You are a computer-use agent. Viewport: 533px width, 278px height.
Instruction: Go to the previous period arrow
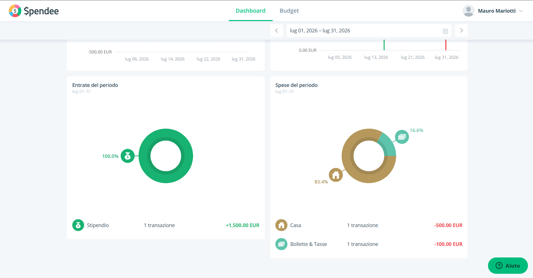coord(276,31)
